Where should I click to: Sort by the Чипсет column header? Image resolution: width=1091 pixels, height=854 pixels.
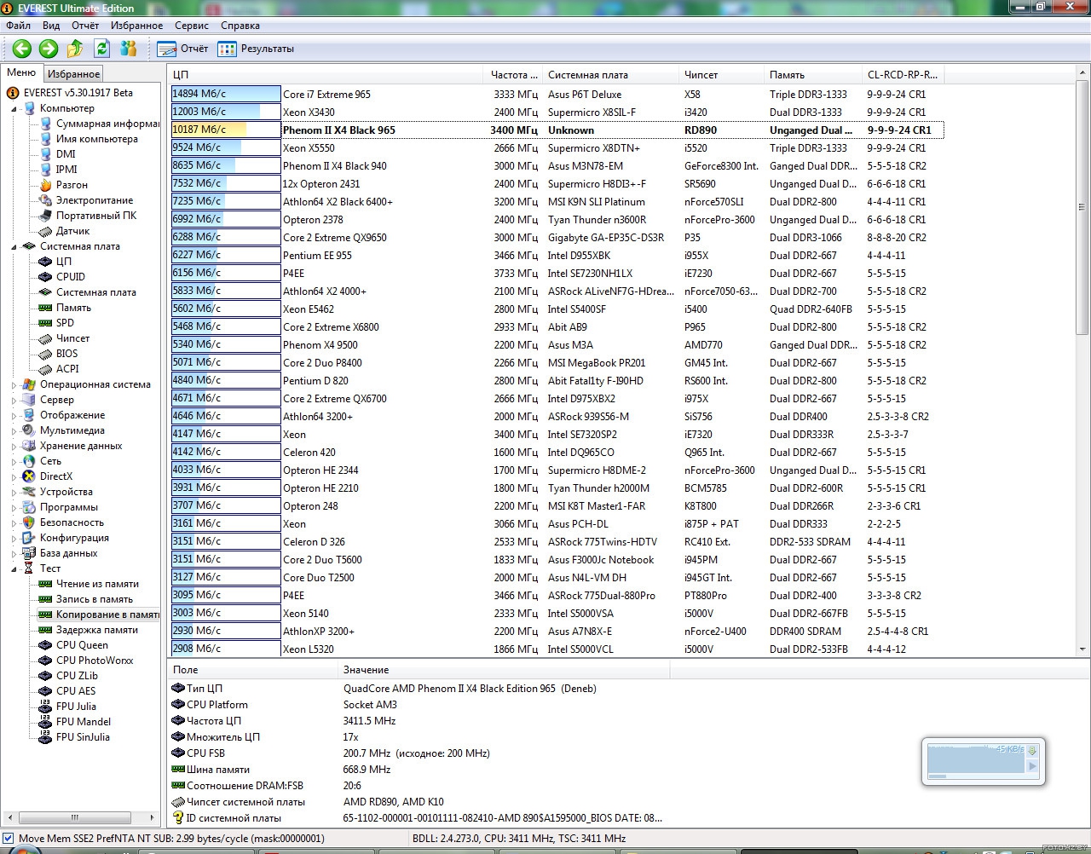coord(721,75)
